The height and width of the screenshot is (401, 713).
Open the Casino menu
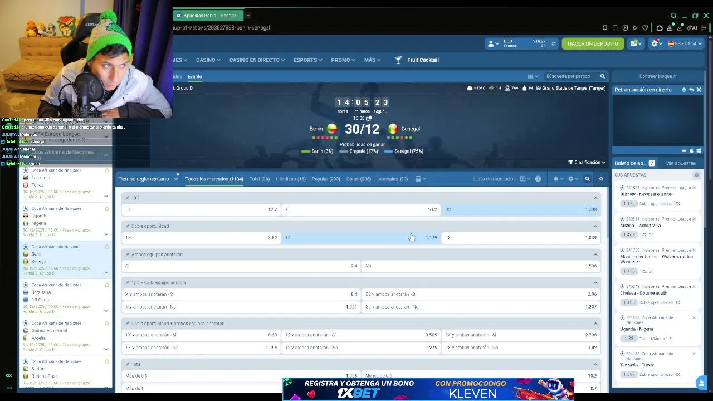coord(208,60)
